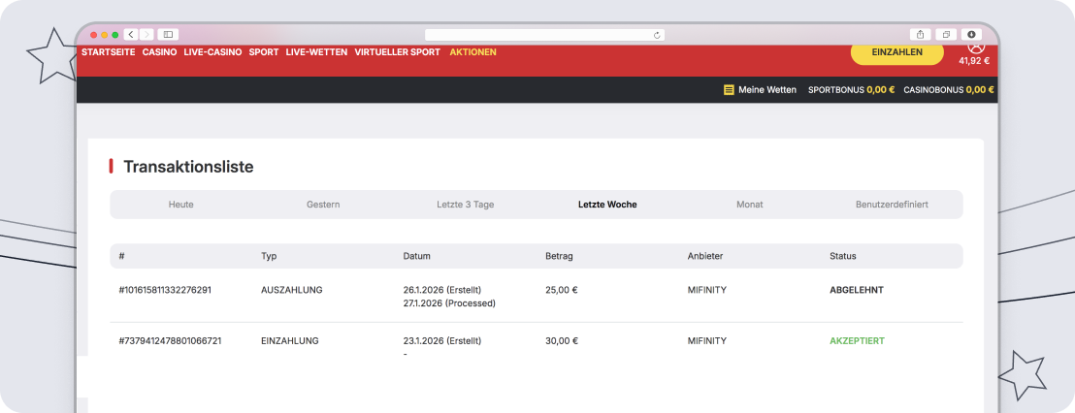Reload the page with refresh icon
Screen dimensions: 1075x413
point(657,35)
